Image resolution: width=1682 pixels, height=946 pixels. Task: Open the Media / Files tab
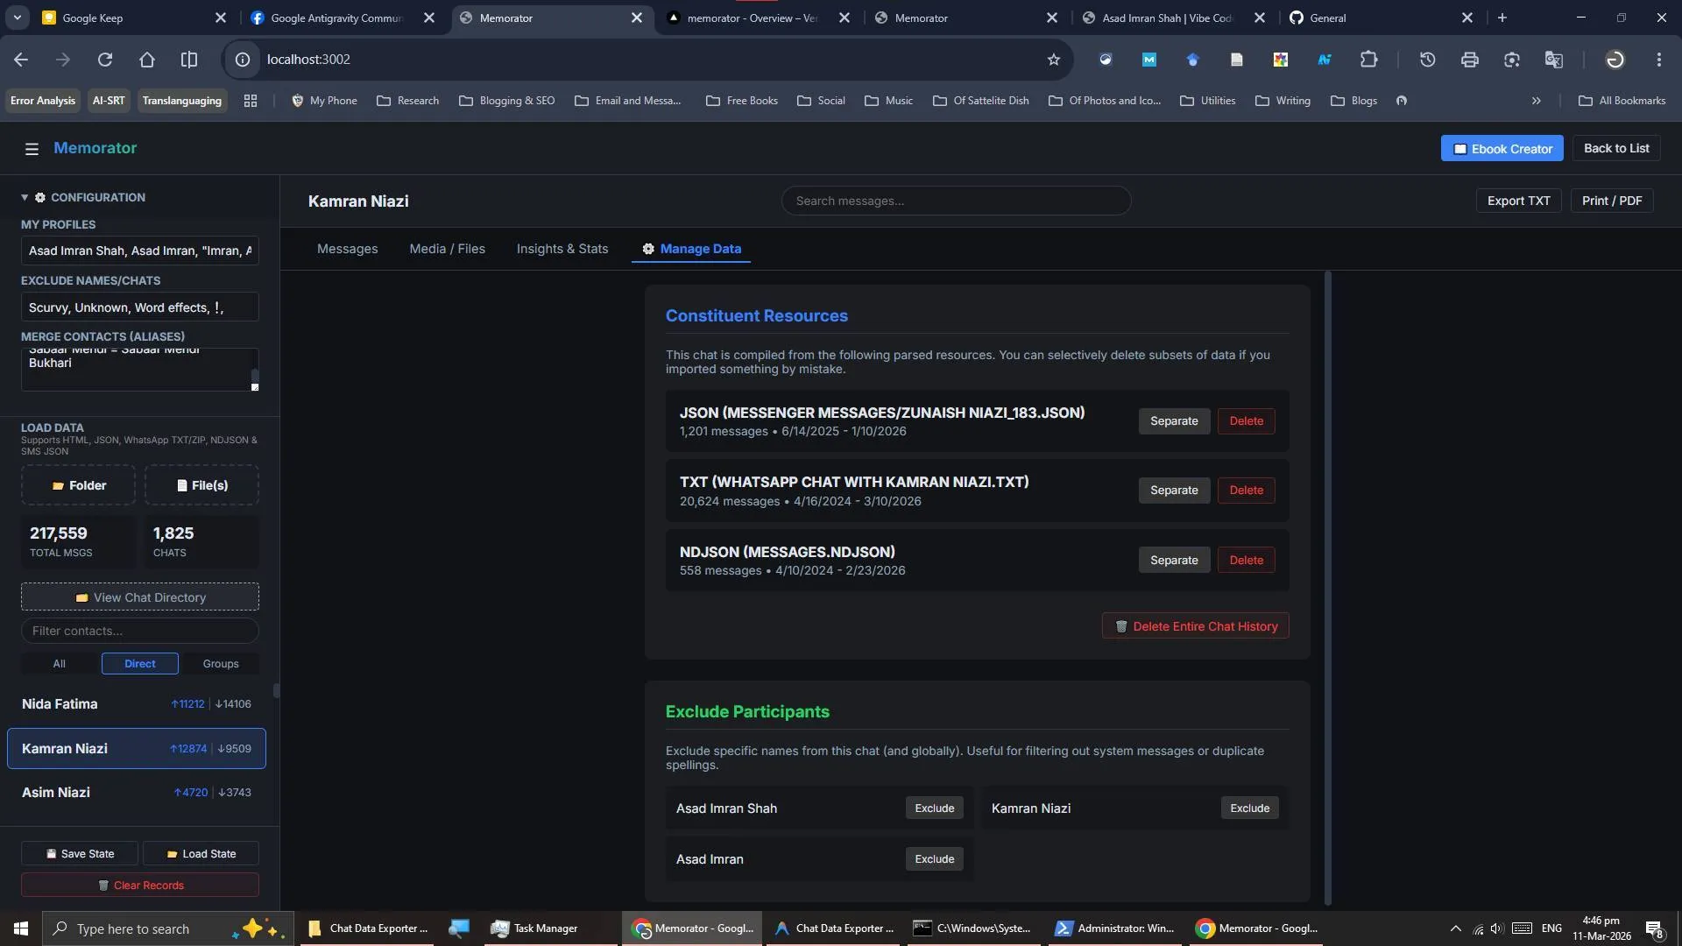[447, 249]
